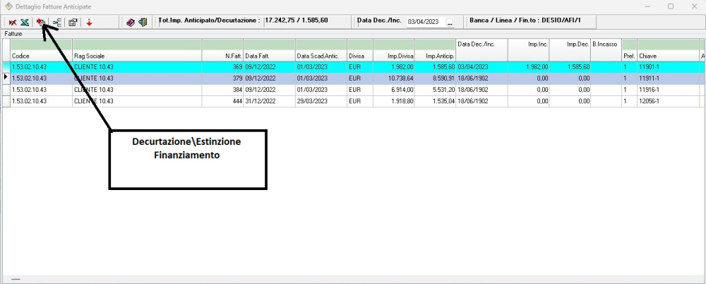Click the red down arrow icon
This screenshot has width=706, height=284.
point(90,23)
